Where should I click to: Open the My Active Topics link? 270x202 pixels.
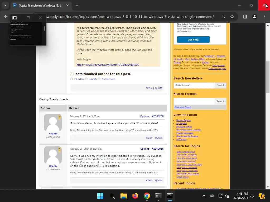(x=184, y=127)
